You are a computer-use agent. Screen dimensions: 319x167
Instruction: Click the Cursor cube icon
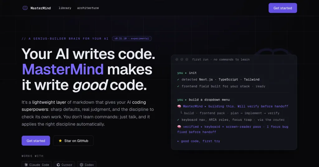pyautogui.click(x=58, y=165)
